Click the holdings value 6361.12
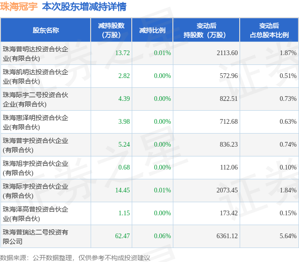This screenshot has width=299, height=262. tap(227, 236)
